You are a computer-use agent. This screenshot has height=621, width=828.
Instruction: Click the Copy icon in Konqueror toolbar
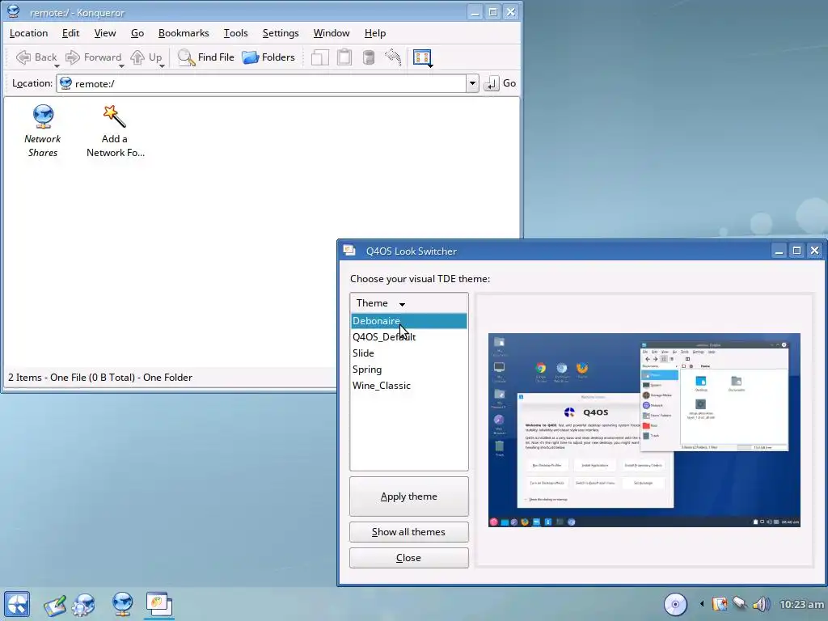[x=320, y=57]
